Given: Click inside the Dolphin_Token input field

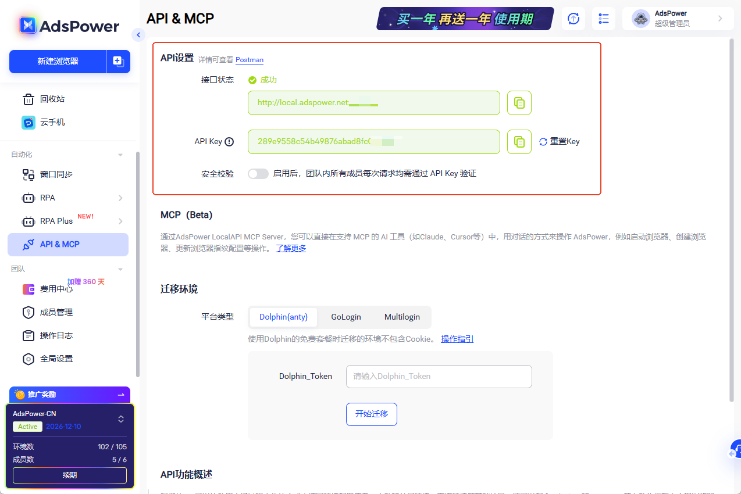Looking at the screenshot, I should point(439,377).
